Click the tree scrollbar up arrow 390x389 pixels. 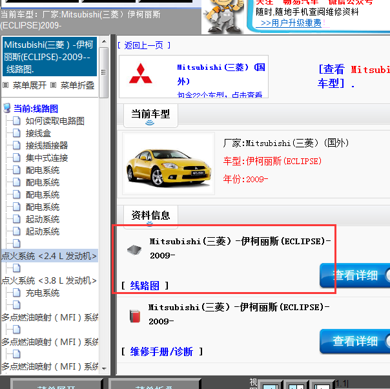click(104, 41)
